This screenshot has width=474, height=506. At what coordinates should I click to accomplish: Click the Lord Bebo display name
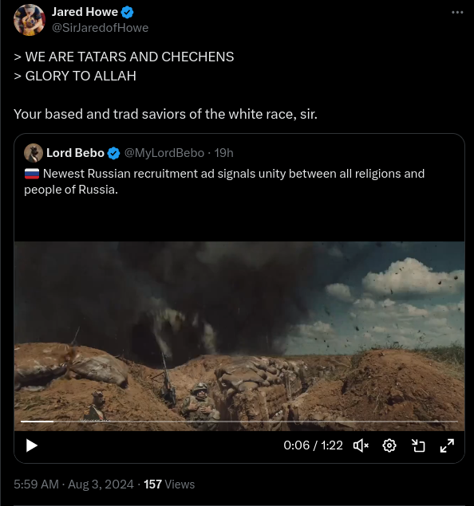pos(75,153)
